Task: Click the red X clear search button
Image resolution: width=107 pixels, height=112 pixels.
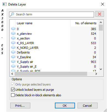Action: click(100, 14)
